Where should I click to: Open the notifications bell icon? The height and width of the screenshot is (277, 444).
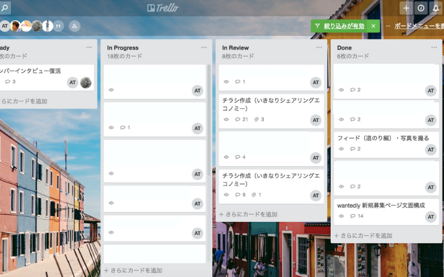click(436, 8)
